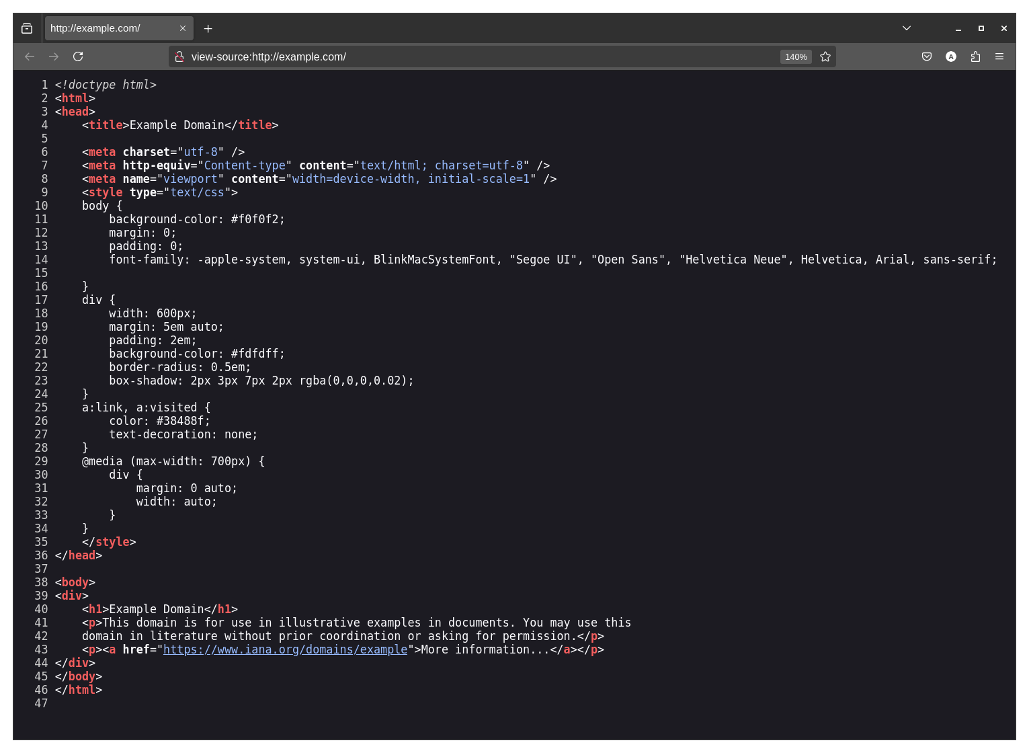1029x753 pixels.
Task: Open the Firefox account icon
Action: coord(951,56)
